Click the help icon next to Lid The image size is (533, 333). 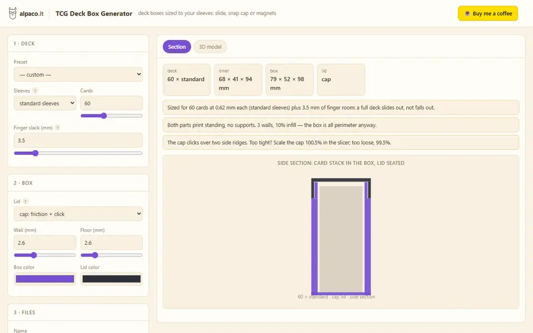[x=26, y=201]
